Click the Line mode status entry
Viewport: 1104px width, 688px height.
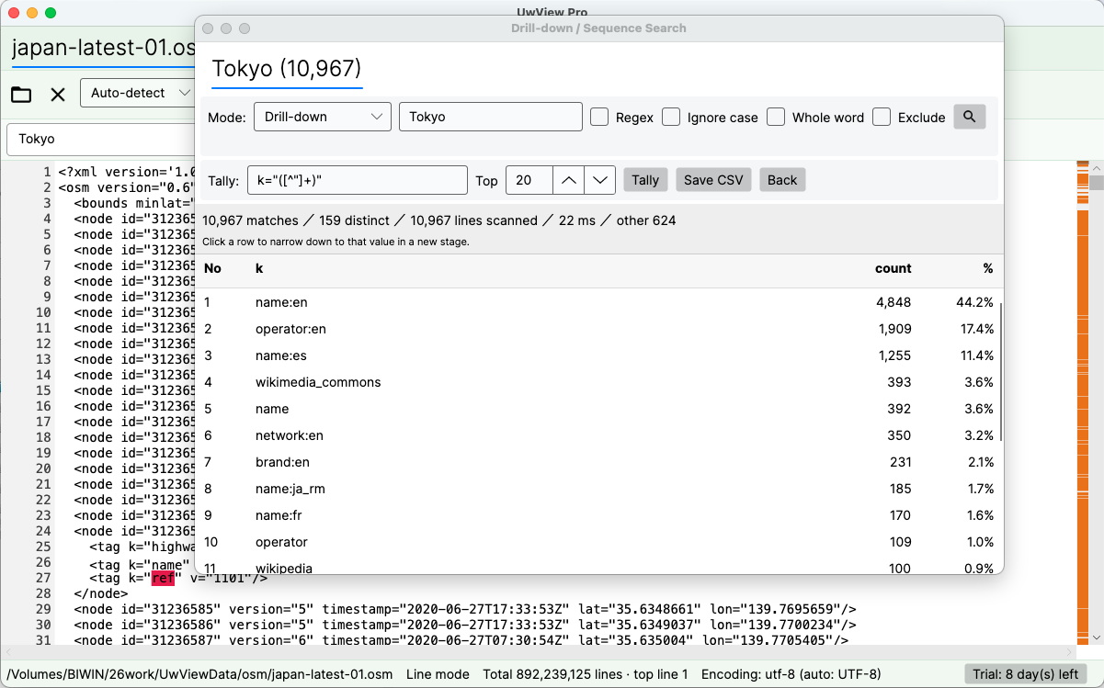(x=438, y=674)
